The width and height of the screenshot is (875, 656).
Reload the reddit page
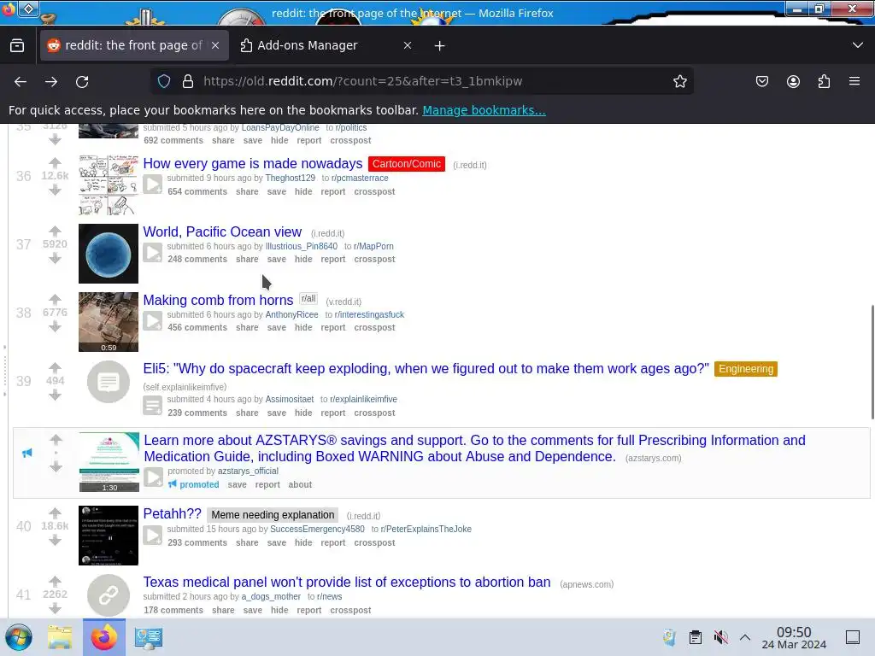pos(82,81)
